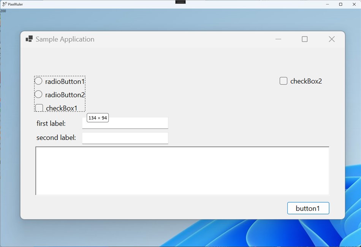Close the PixelRuler window

(354, 4)
